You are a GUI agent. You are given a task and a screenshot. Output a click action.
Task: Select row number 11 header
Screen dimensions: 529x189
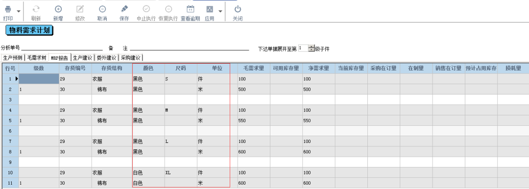[x=10, y=183]
